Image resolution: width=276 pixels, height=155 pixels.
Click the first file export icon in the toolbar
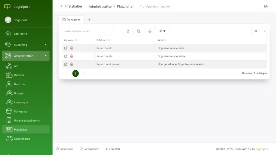[128, 31]
